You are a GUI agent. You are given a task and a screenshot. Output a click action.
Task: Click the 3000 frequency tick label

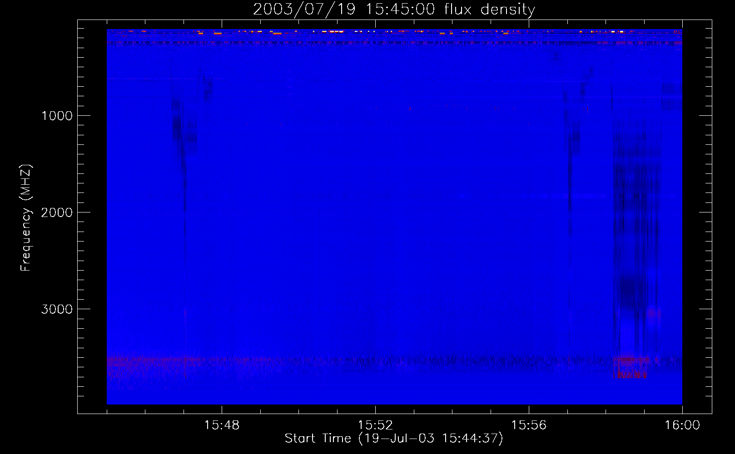(x=57, y=309)
